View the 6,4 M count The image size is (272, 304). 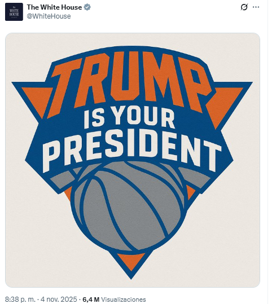pos(91,299)
